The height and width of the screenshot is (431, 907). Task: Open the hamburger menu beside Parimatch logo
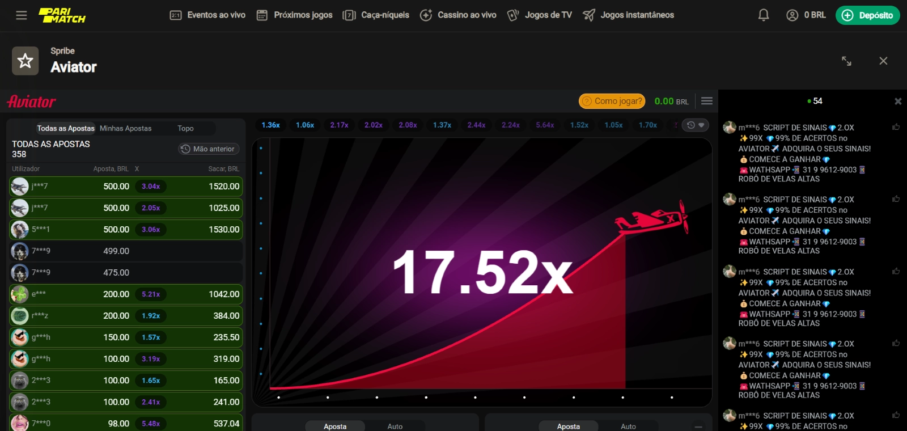point(22,15)
